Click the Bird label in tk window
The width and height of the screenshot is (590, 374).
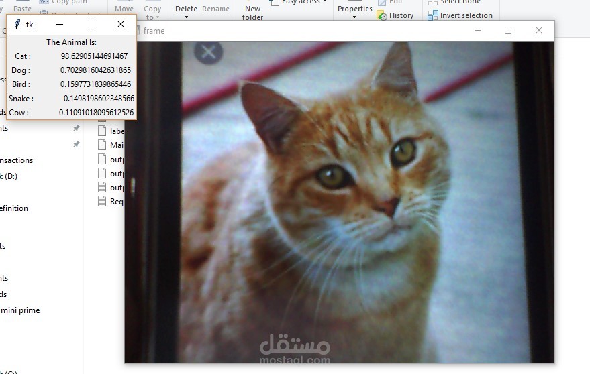pyautogui.click(x=21, y=84)
